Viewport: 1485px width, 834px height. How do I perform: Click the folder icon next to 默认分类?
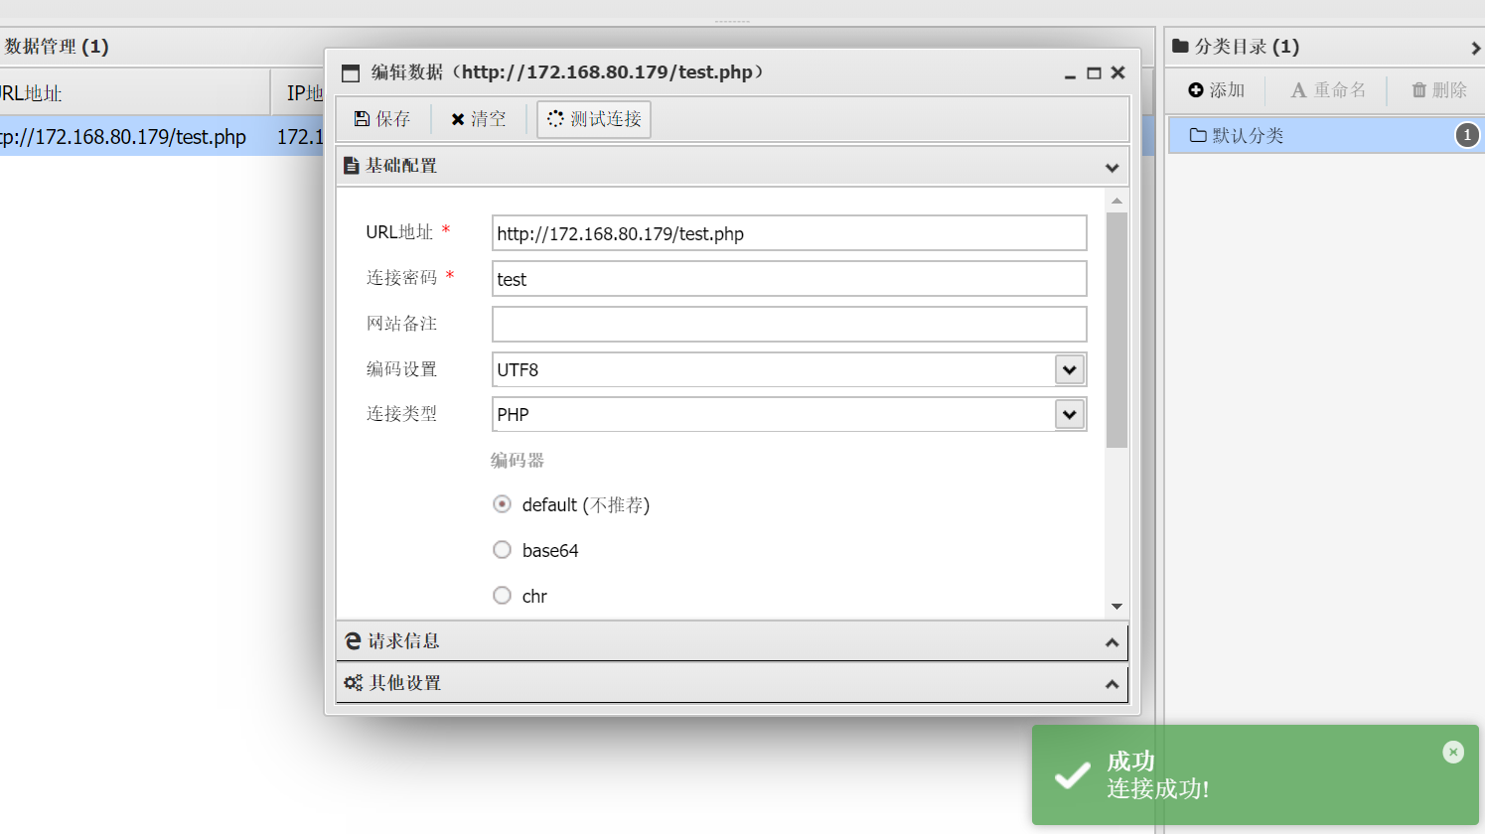[x=1198, y=135]
